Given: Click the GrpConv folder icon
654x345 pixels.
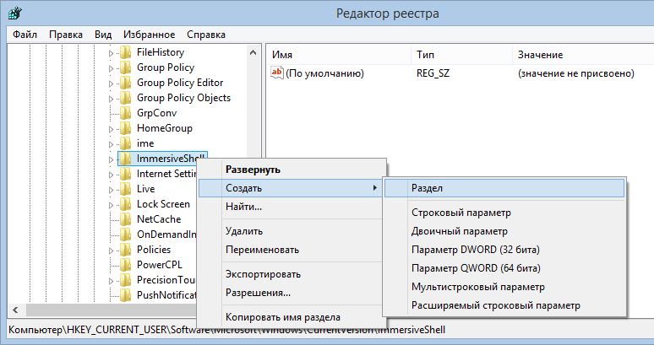Looking at the screenshot, I should [126, 113].
